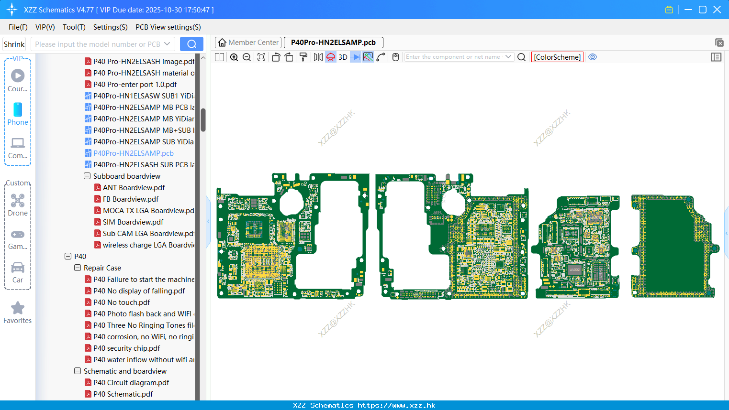Toggle the eye visibility icon
The height and width of the screenshot is (410, 729).
click(x=593, y=57)
